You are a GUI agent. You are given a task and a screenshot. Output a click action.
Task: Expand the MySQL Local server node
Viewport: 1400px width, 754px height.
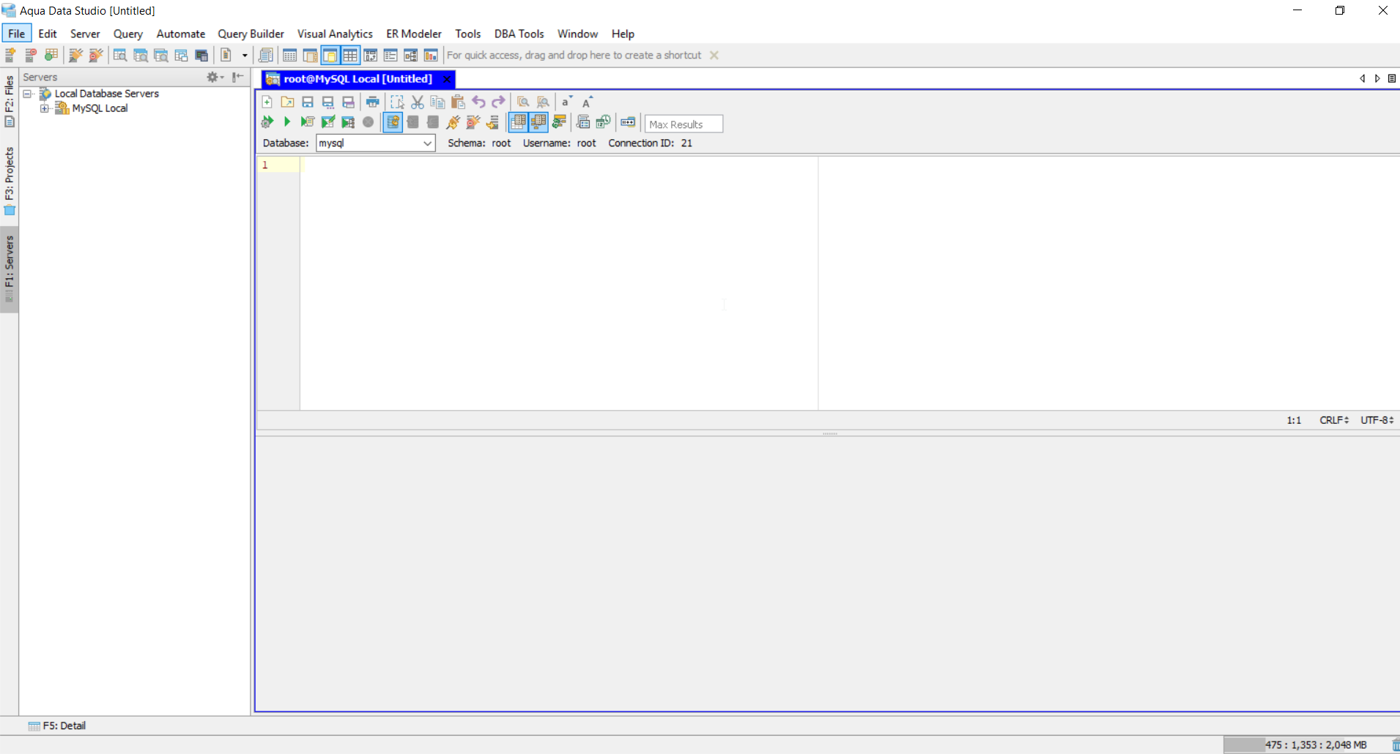(45, 108)
